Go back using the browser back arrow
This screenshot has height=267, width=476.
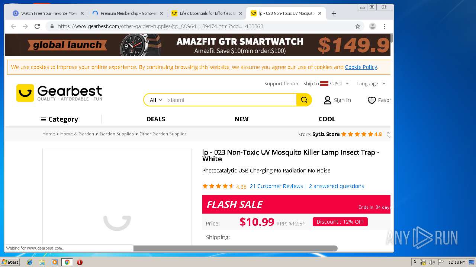pos(13,26)
